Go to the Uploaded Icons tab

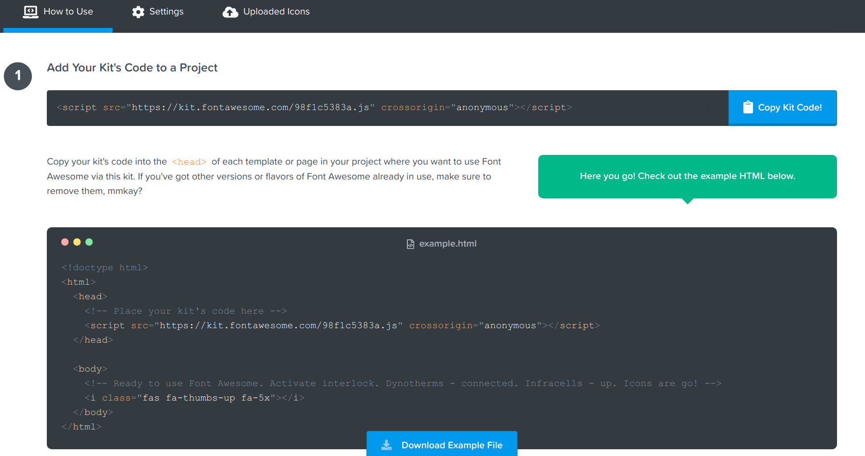[x=266, y=12]
